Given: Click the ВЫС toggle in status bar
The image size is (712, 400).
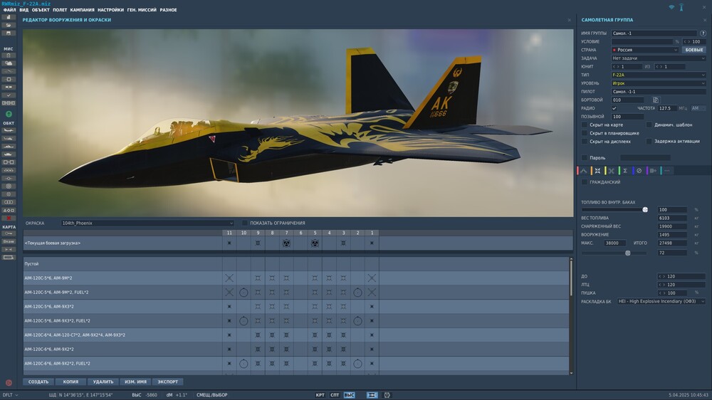Looking at the screenshot, I should 349,395.
